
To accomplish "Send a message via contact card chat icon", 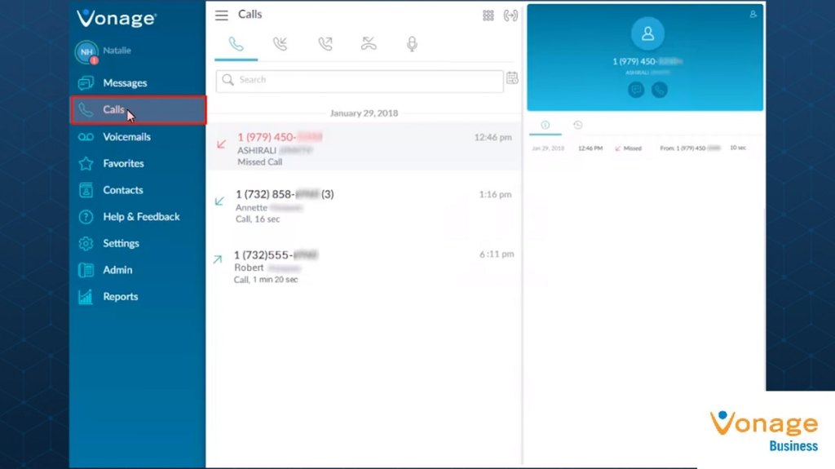I will pyautogui.click(x=636, y=91).
